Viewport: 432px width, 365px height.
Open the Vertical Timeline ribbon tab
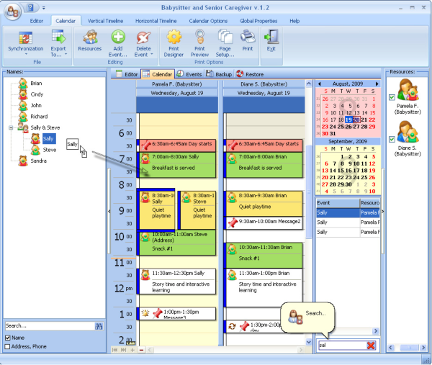click(x=105, y=21)
